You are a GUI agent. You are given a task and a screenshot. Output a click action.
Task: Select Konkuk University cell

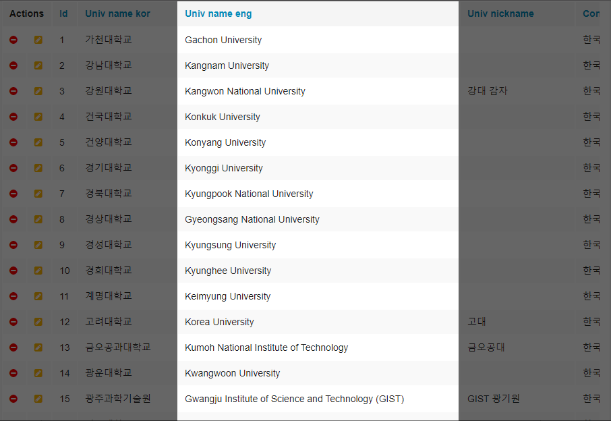click(318, 117)
